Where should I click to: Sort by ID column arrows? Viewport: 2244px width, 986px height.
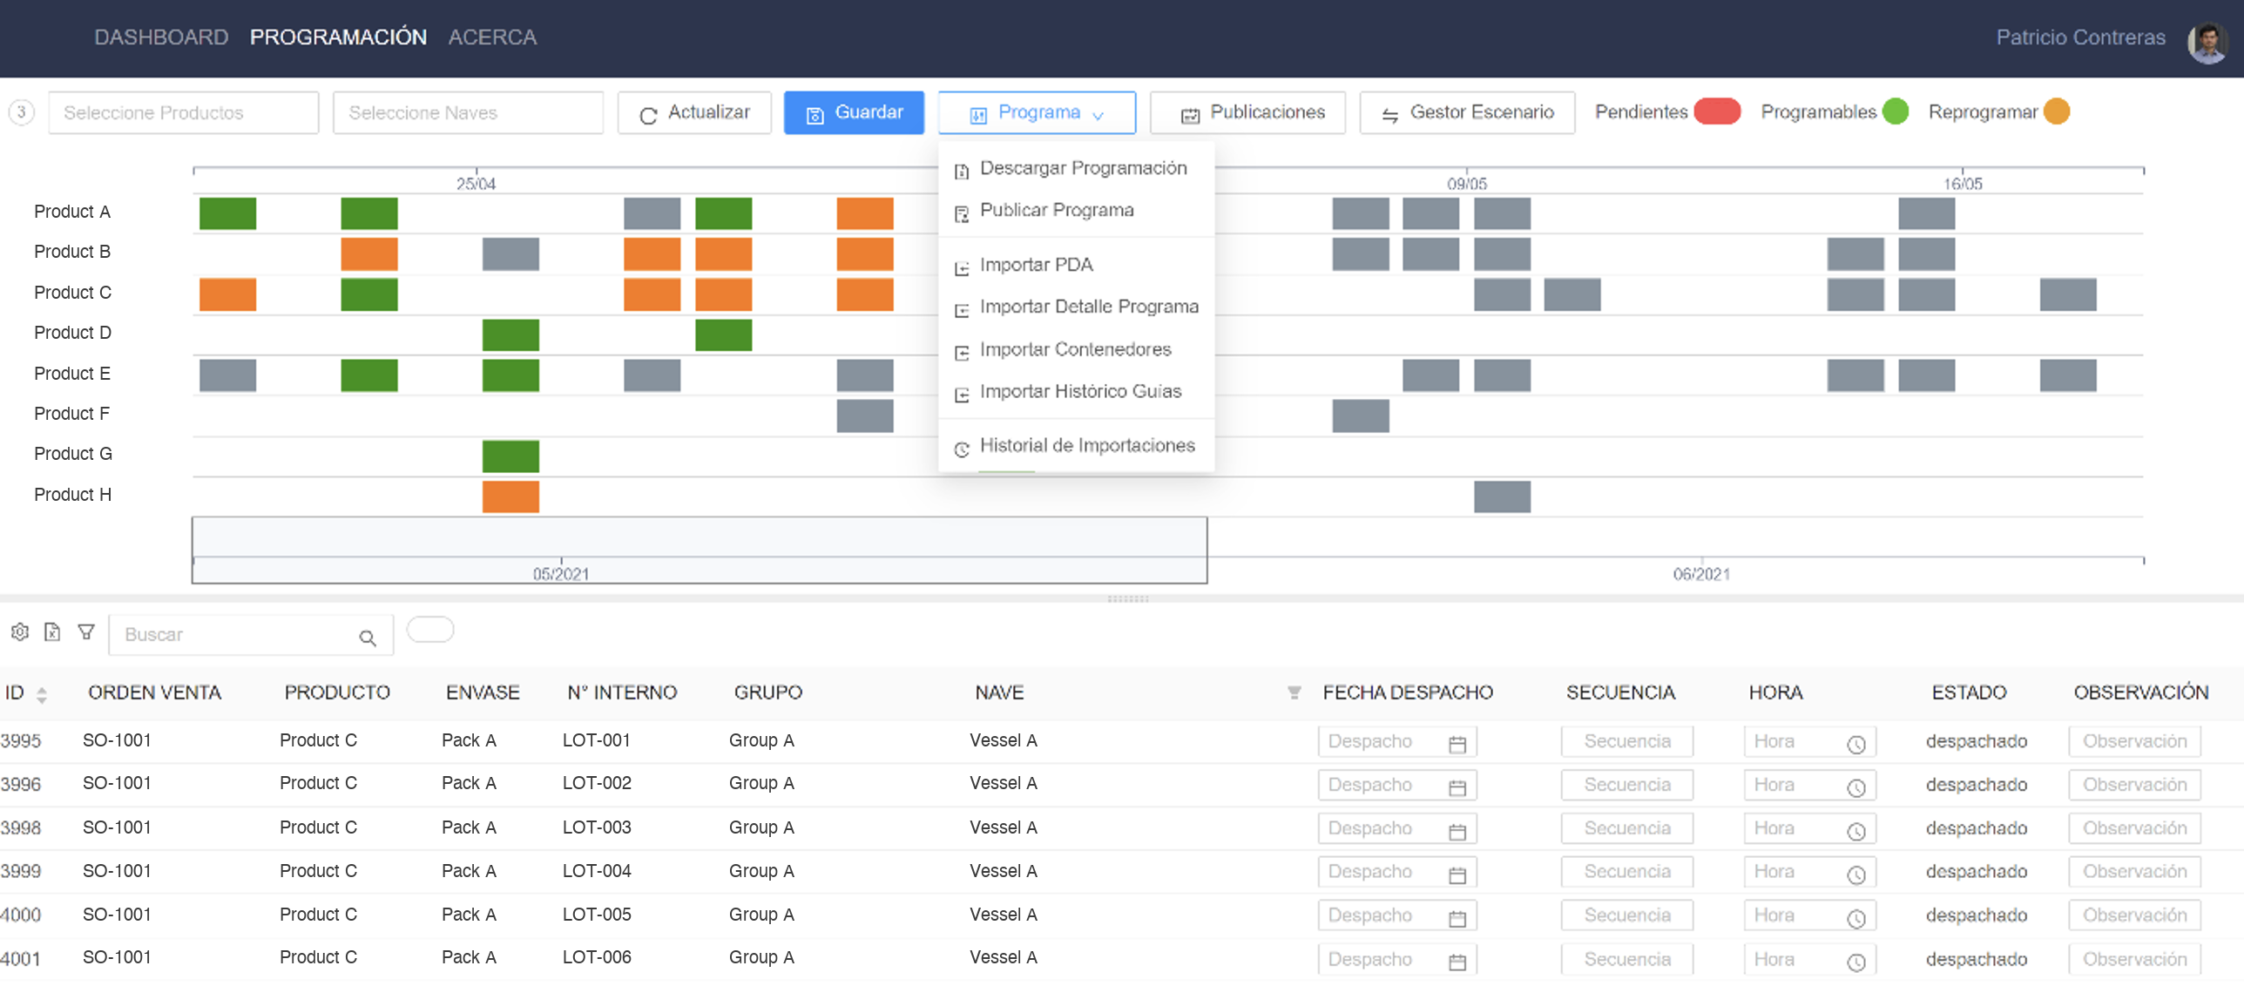42,694
